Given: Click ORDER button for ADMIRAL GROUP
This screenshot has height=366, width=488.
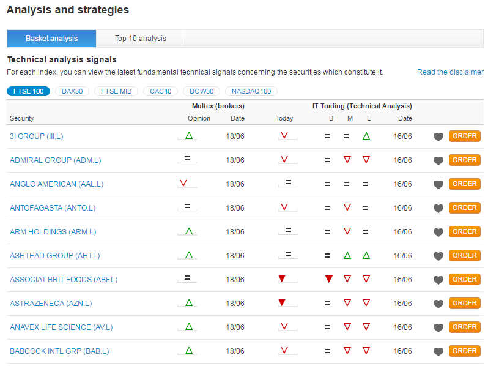Looking at the screenshot, I should pos(465,160).
